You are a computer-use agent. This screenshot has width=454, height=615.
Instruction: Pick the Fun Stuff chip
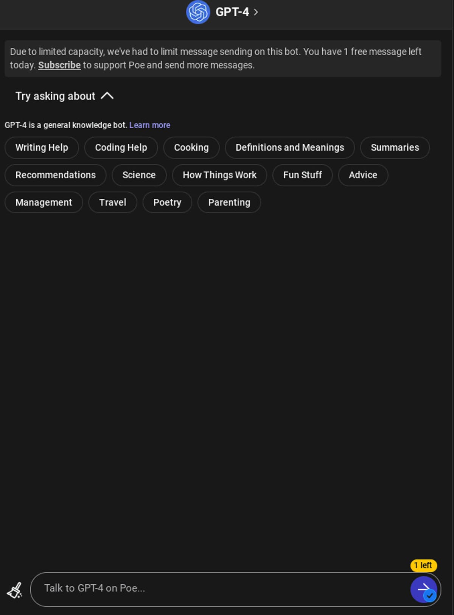[302, 175]
